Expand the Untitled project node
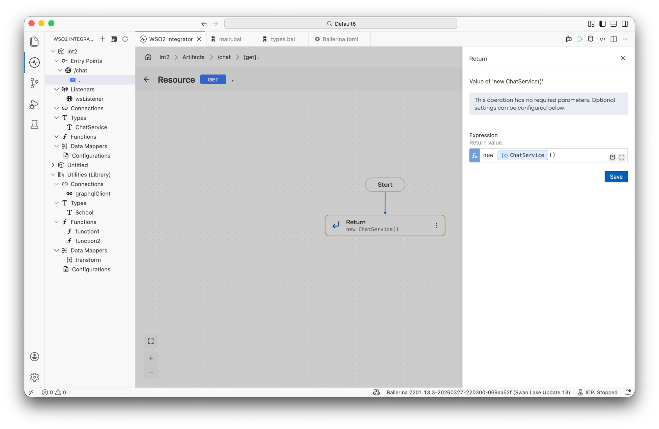This screenshot has width=659, height=429. 53,165
